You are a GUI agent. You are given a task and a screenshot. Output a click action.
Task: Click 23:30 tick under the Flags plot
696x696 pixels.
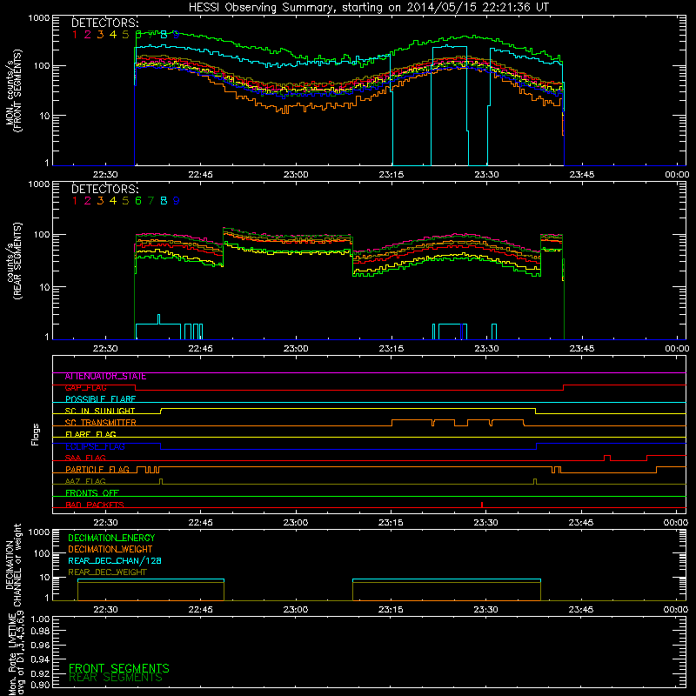pos(485,523)
